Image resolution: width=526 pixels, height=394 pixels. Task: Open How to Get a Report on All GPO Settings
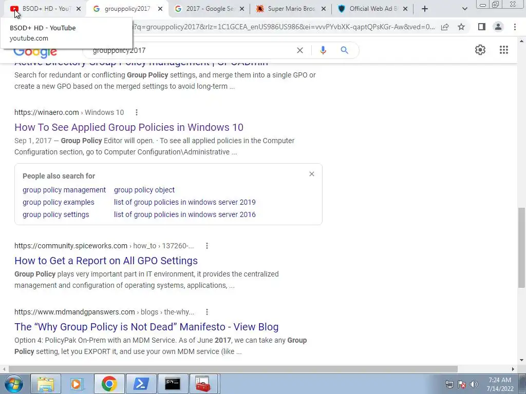pyautogui.click(x=106, y=261)
